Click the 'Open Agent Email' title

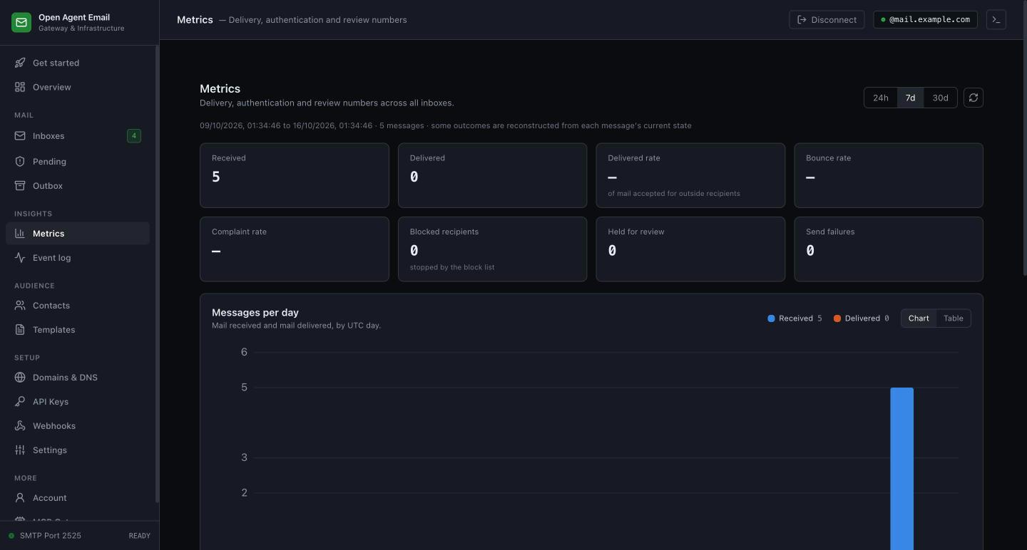click(74, 17)
